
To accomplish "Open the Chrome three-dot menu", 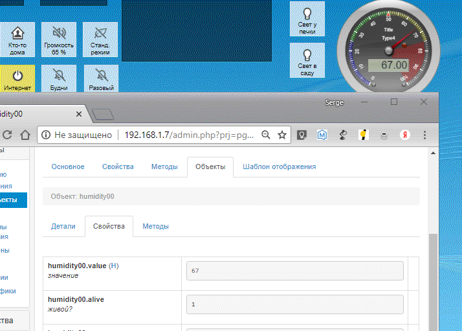I will 424,135.
